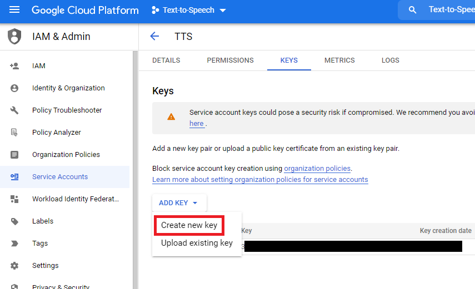Select Create new key from menu
The height and width of the screenshot is (289, 475).
tap(189, 225)
